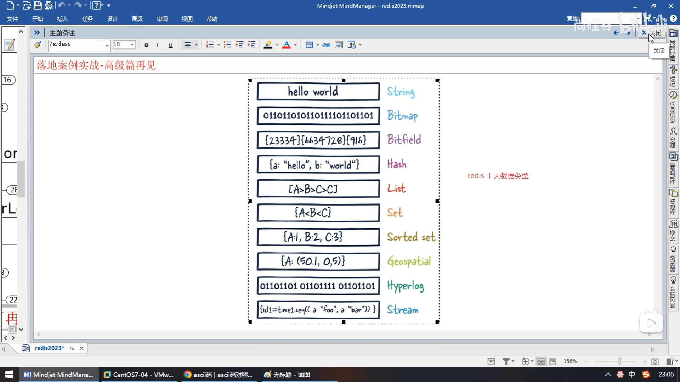
Task: Increase indent of notes text
Action: (251, 45)
